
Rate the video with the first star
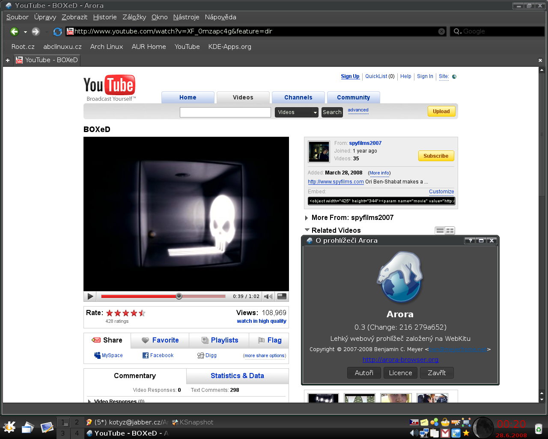pos(110,313)
